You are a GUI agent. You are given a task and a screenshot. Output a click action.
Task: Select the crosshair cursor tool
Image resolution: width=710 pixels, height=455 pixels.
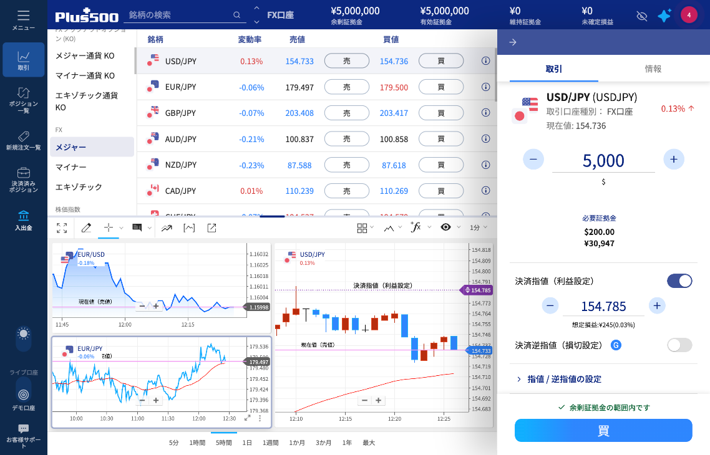click(107, 228)
